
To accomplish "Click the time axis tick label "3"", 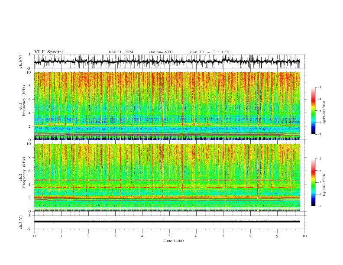I will pyautogui.click(x=115, y=236).
